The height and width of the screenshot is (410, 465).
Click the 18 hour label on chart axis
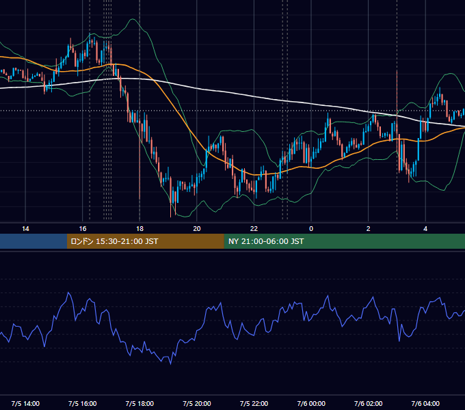(x=139, y=229)
